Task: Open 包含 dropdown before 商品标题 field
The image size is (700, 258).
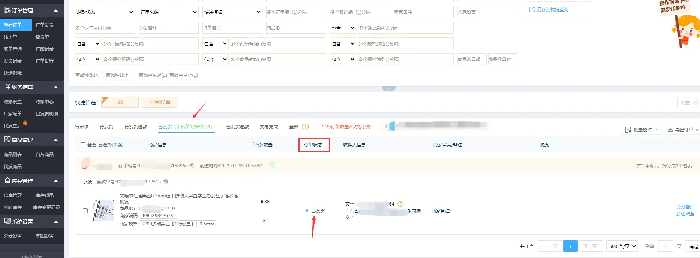Action: point(88,43)
